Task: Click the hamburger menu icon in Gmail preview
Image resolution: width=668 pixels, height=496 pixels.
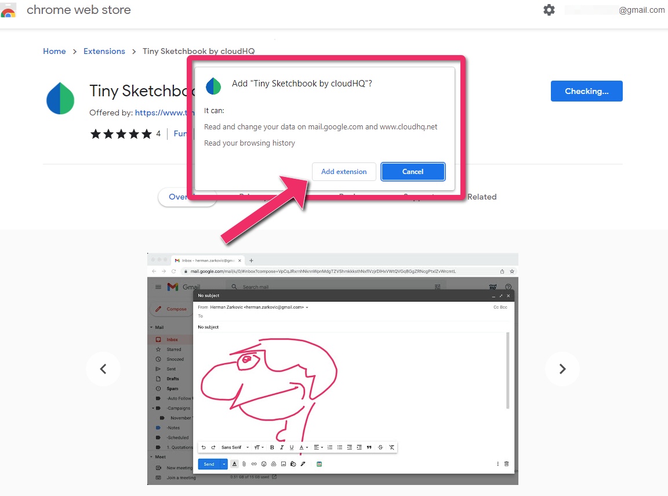Action: click(158, 287)
